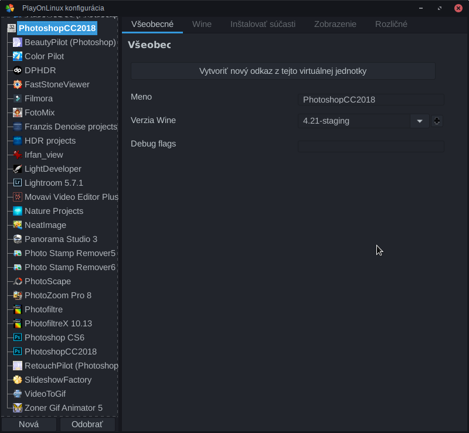The image size is (469, 433).
Task: Click the VideoToGif icon
Action: tap(18, 394)
